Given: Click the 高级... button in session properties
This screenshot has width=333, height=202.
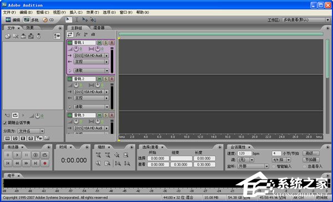Looking at the screenshot, I should click(311, 153).
